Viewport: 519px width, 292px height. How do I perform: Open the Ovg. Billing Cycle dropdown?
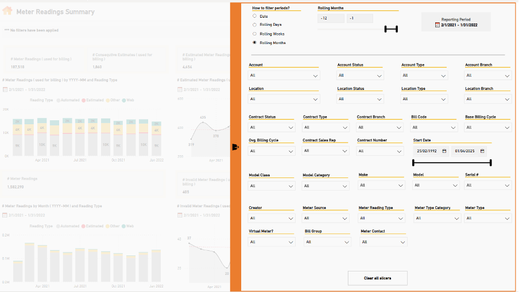[272, 151]
